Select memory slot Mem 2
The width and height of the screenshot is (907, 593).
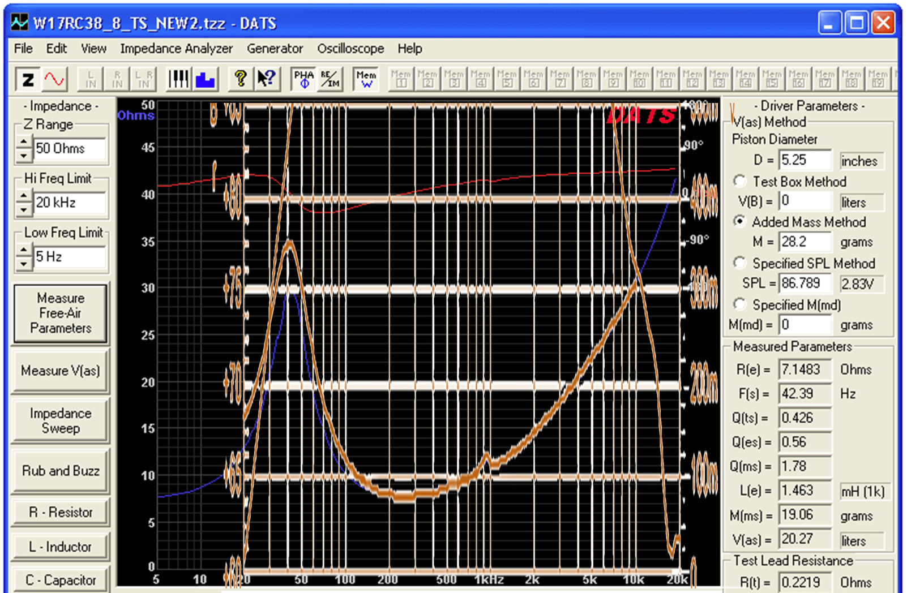tap(427, 79)
